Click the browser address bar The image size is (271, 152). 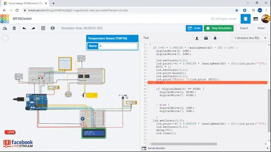tap(128, 10)
